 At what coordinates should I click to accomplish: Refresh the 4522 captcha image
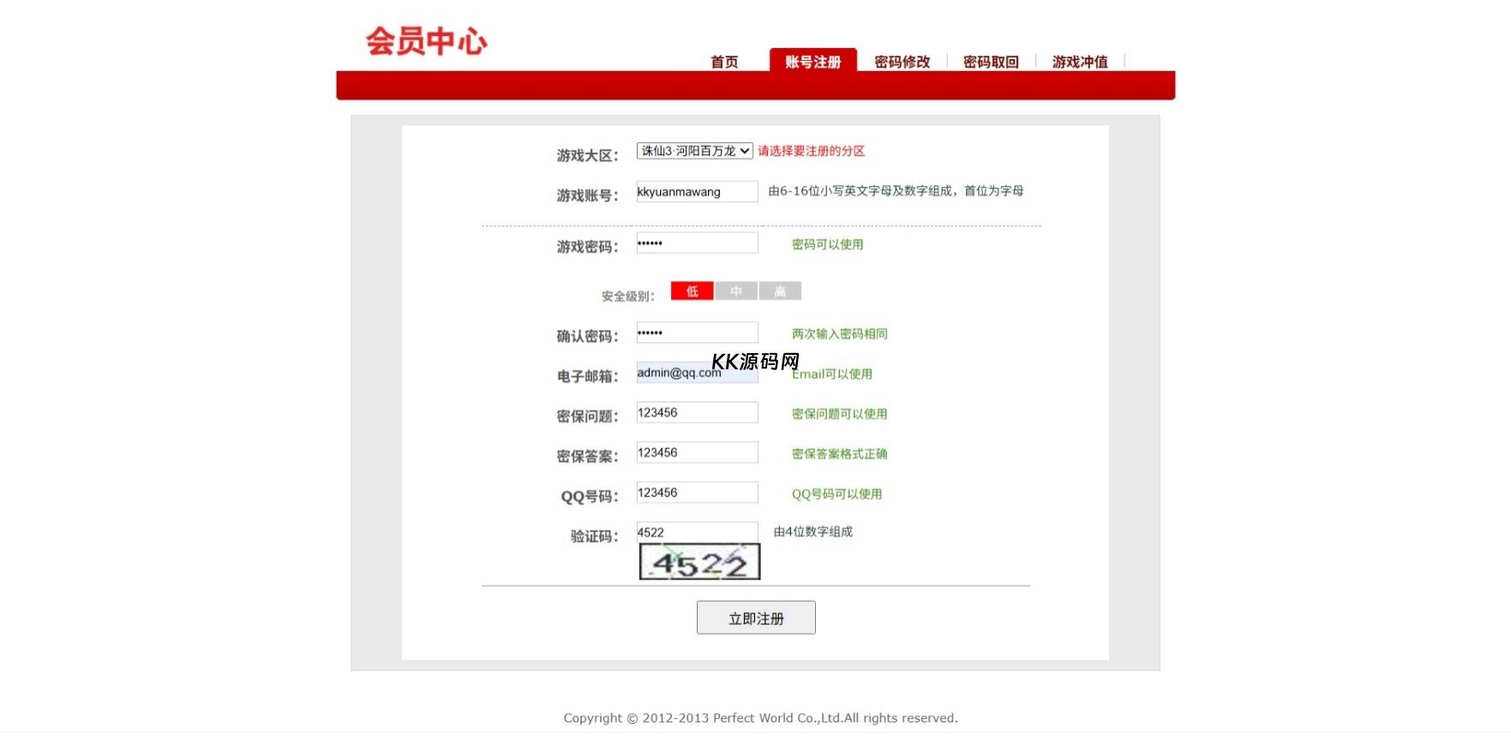point(699,562)
